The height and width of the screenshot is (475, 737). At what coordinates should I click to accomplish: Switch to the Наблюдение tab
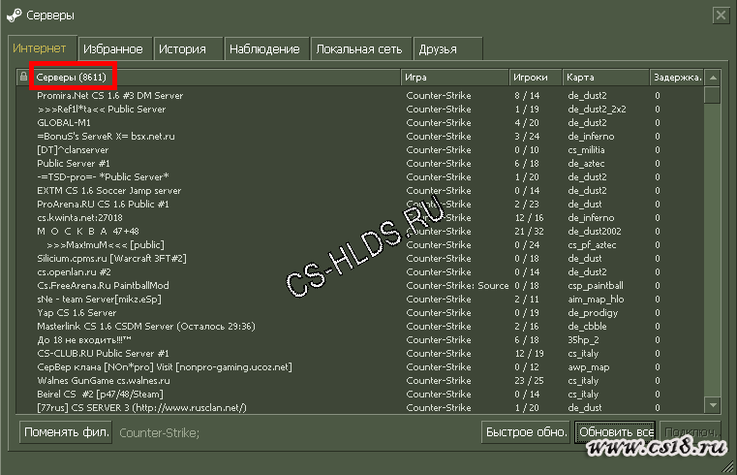coord(264,48)
